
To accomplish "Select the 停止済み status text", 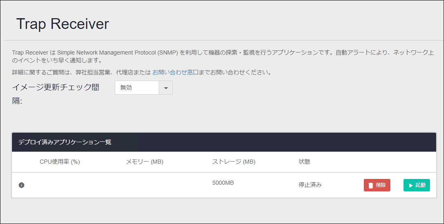I will (x=310, y=185).
